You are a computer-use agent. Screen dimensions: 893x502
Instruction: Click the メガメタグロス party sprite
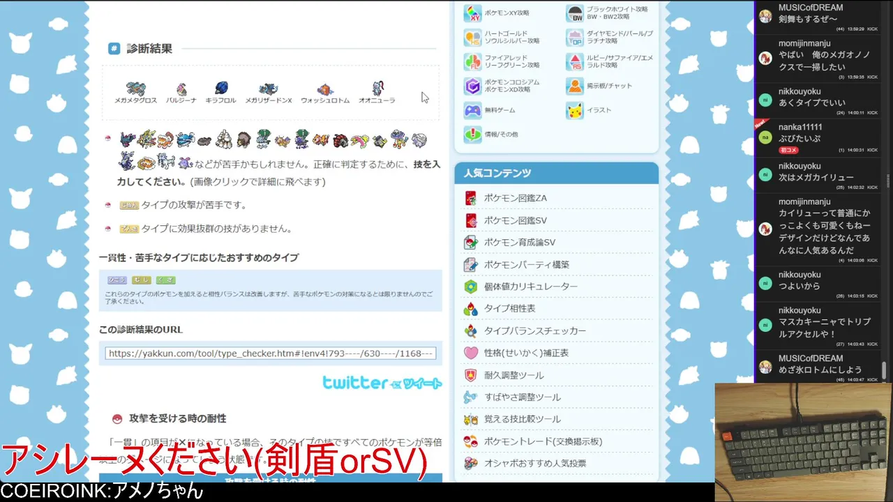pos(135,89)
